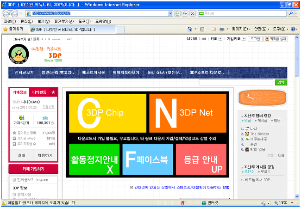The width and height of the screenshot is (301, 207).
Task: Click the cafe grade plant icon
Action: pyautogui.click(x=21, y=117)
